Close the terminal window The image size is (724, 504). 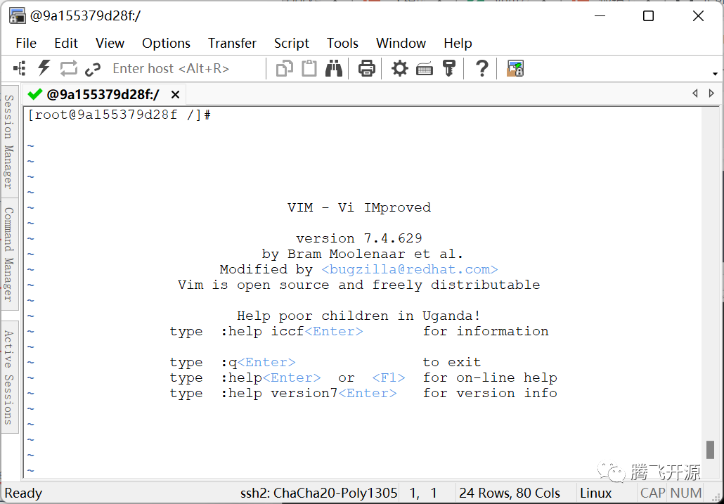click(698, 16)
